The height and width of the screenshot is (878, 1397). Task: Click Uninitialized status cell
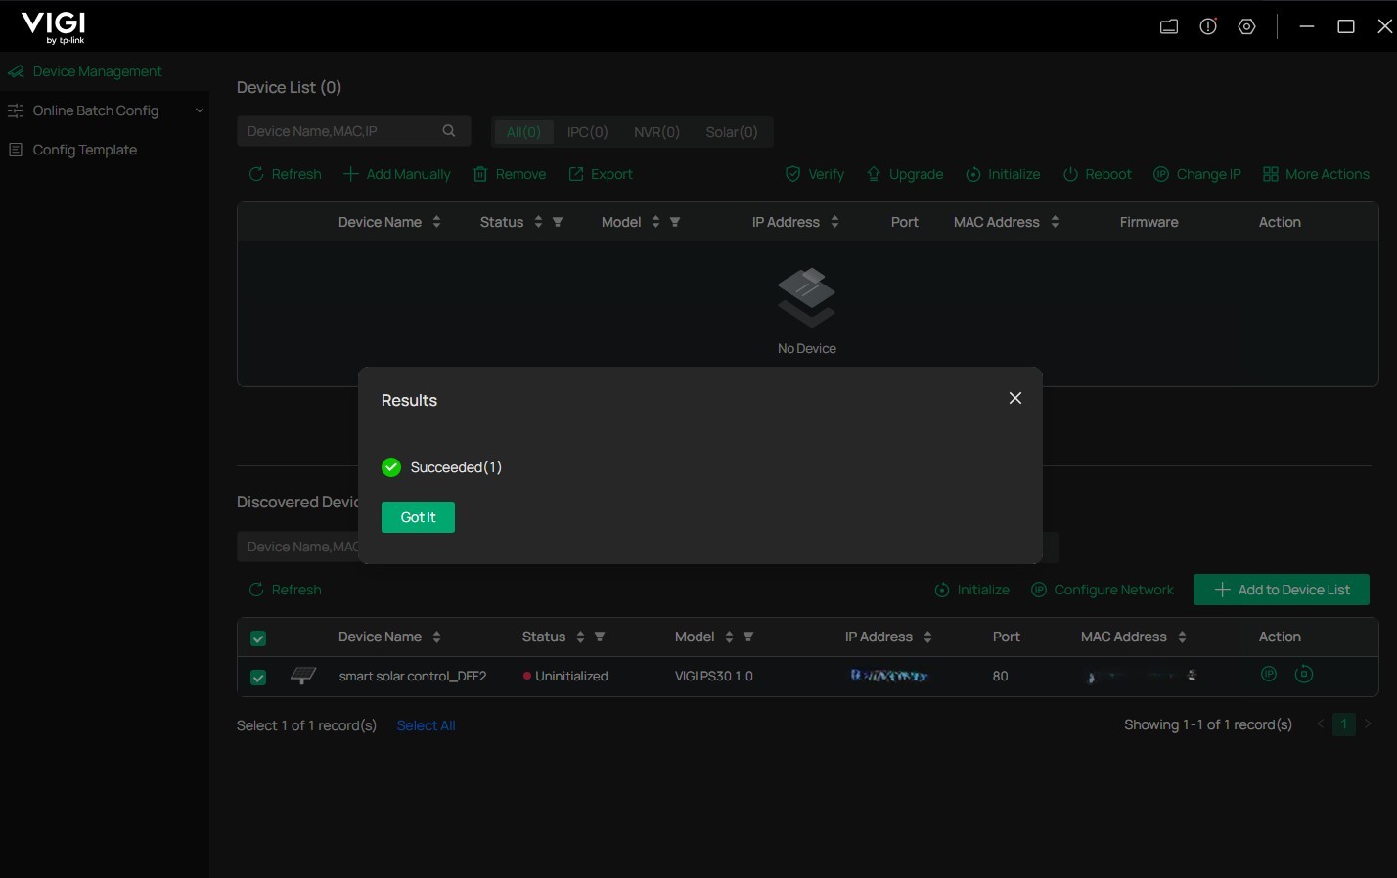coord(565,676)
